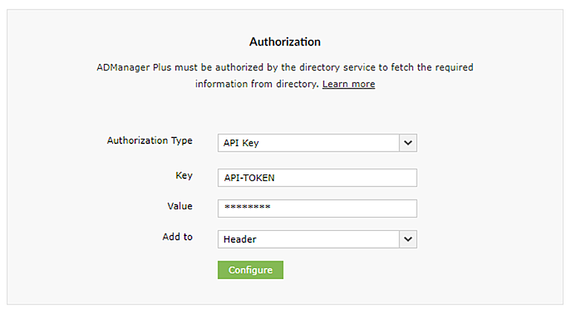Click the Key field label
This screenshot has width=571, height=314.
(183, 176)
